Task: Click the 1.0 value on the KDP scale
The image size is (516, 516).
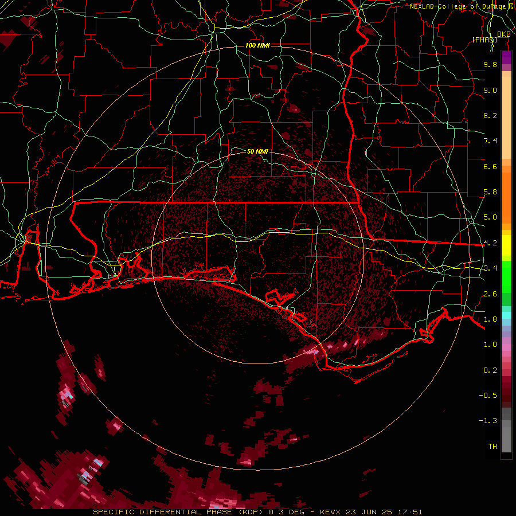Action: (x=490, y=345)
